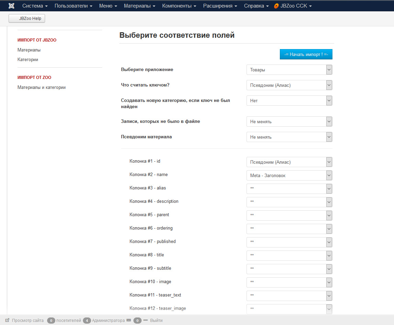Click Просмотр сайта in the status bar

pos(28,321)
